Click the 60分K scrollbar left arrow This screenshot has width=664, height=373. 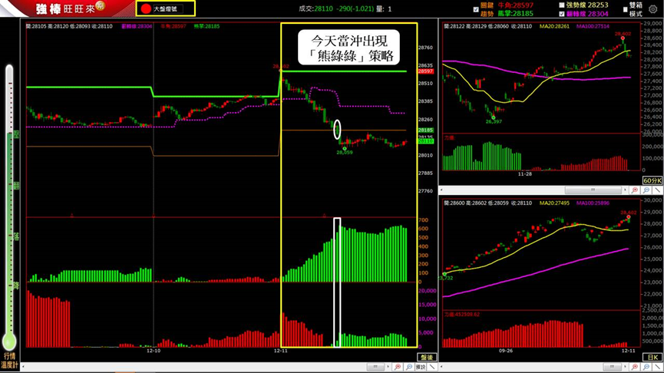tap(441, 190)
